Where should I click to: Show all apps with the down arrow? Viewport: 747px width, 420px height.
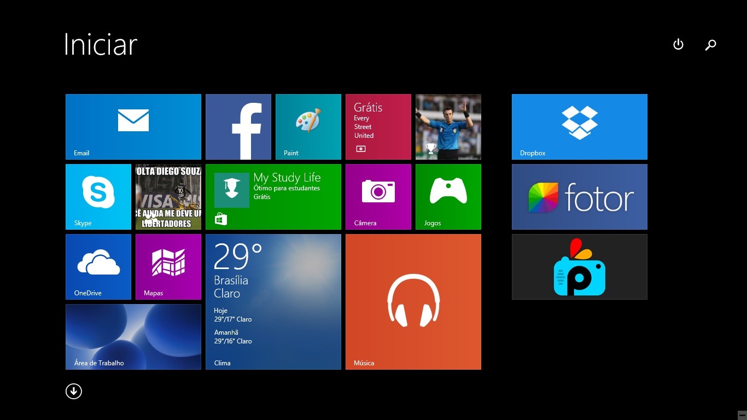74,391
